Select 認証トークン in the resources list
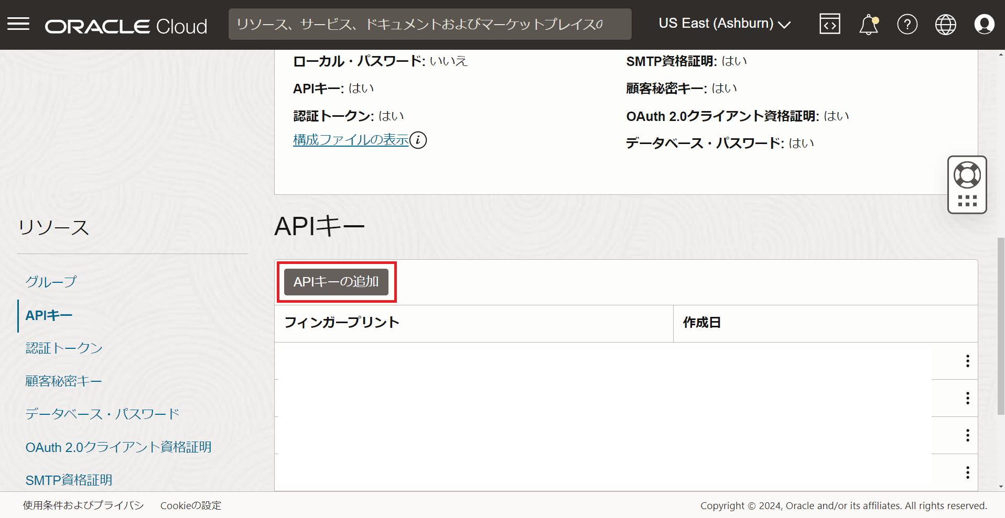The width and height of the screenshot is (1005, 518). [x=64, y=348]
